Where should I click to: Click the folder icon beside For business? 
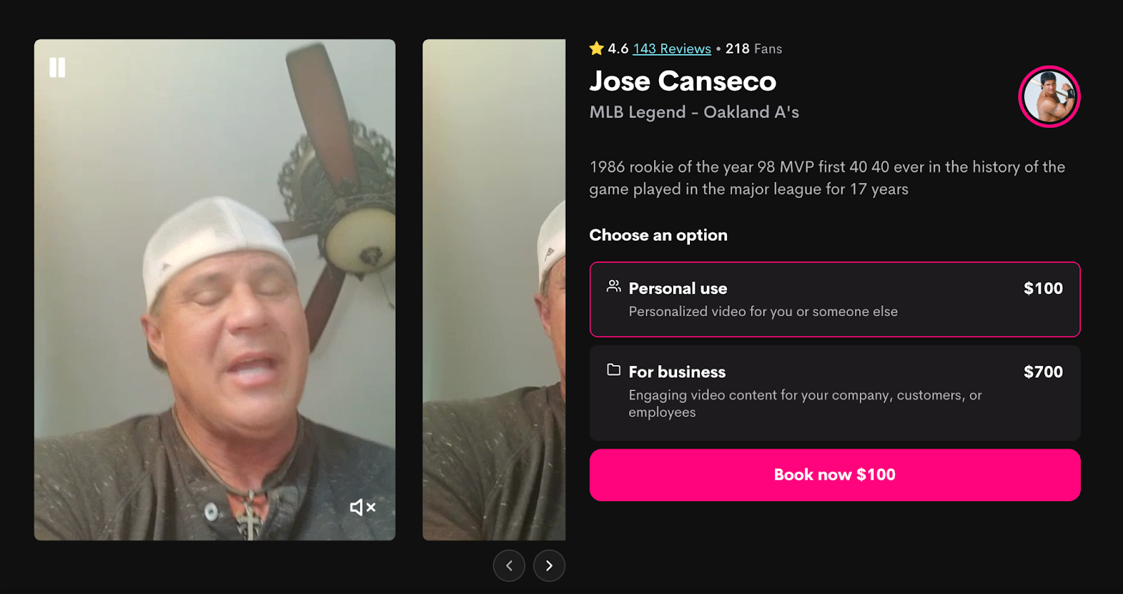coord(613,369)
